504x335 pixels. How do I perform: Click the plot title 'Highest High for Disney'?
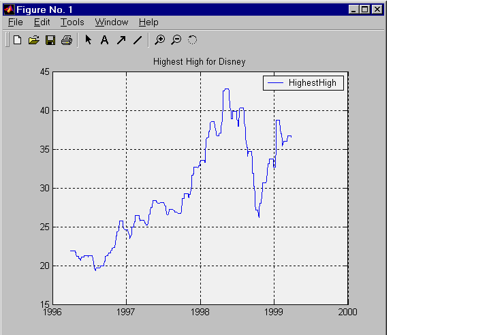point(200,62)
